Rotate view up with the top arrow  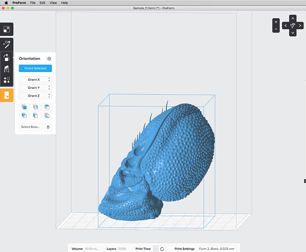point(293,18)
